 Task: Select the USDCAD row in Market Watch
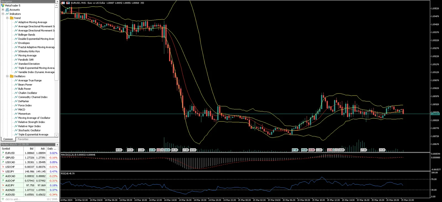[x=30, y=162]
